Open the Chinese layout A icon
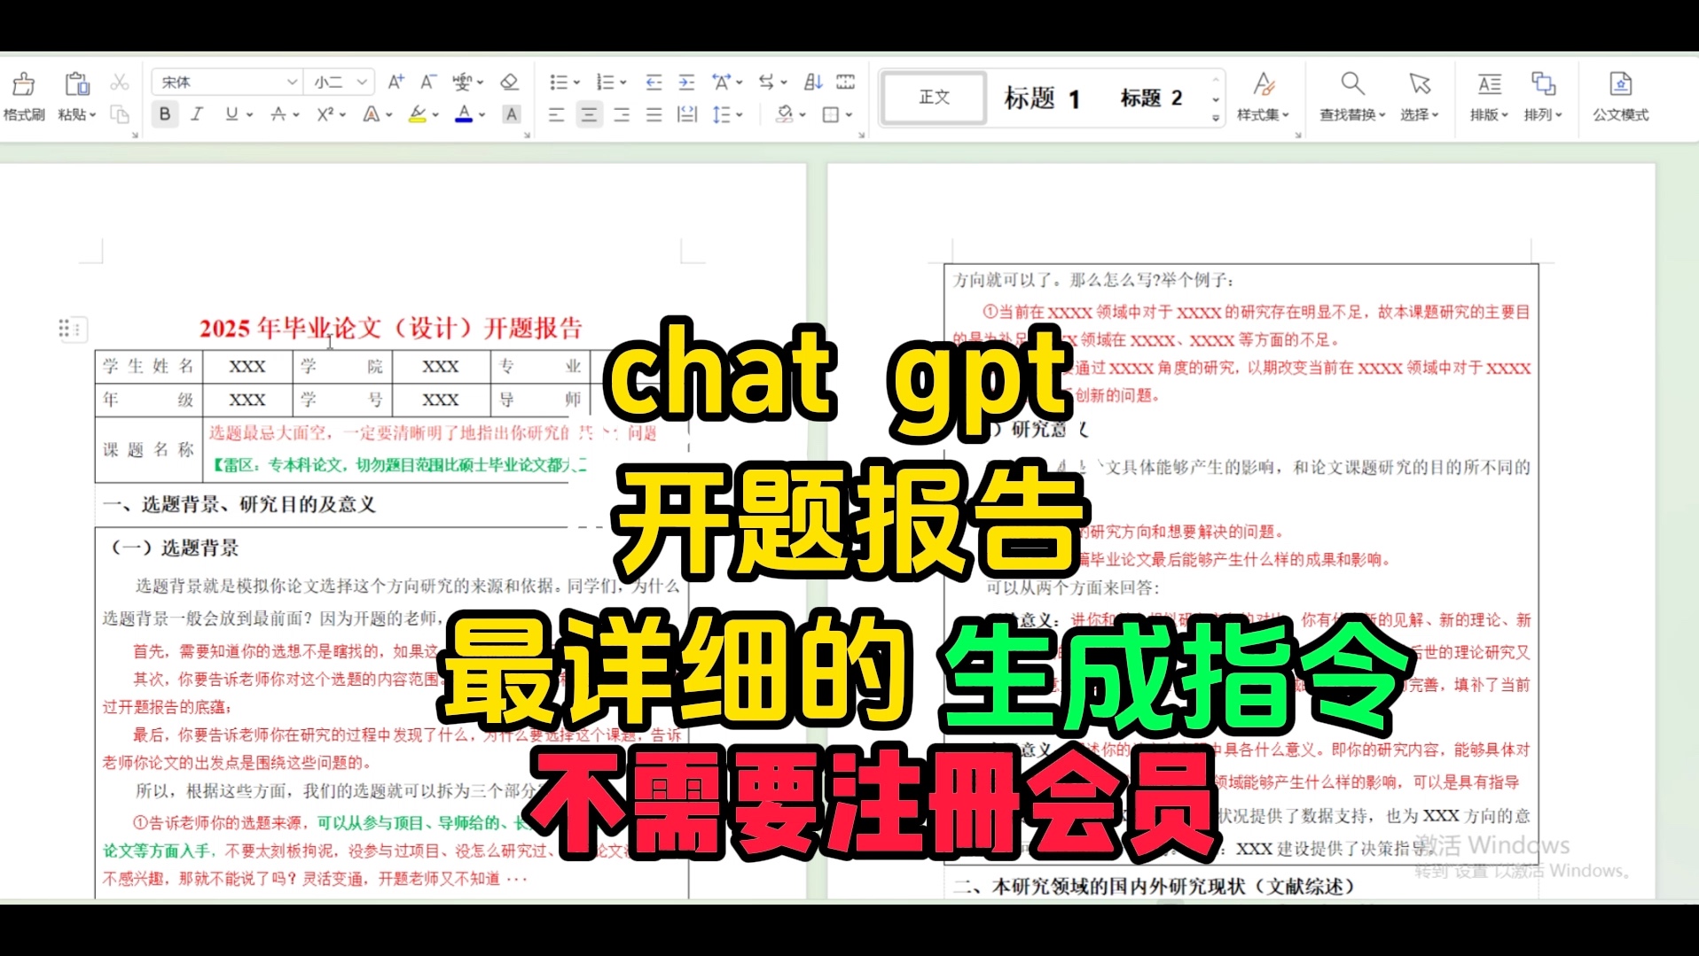This screenshot has height=956, width=1699. tap(722, 82)
